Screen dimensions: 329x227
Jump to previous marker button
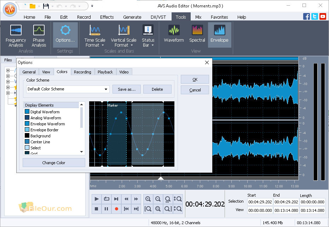(x=126, y=209)
